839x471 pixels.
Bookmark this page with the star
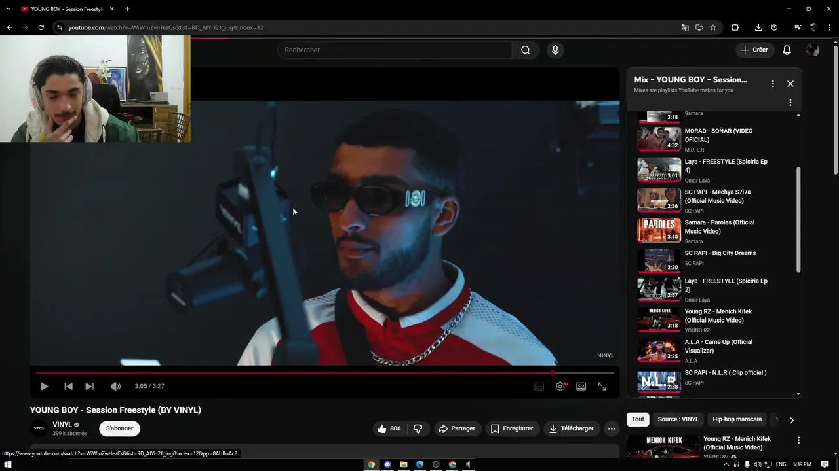click(713, 27)
